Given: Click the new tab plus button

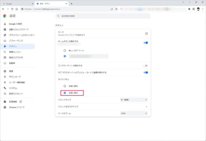Looking at the screenshot, I should coord(72,3).
